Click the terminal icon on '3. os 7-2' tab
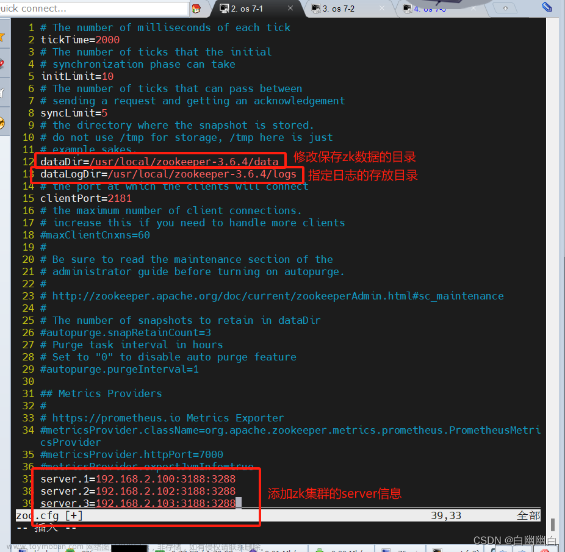Screen dimensions: 565x552 click(316, 9)
